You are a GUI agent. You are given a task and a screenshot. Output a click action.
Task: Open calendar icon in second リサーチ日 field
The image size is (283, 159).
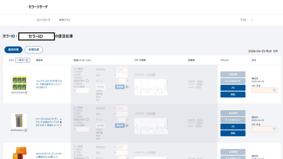tap(274, 129)
